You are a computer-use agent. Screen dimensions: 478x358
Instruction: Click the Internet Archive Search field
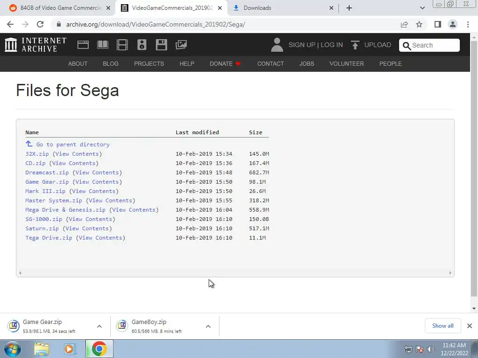pyautogui.click(x=429, y=45)
